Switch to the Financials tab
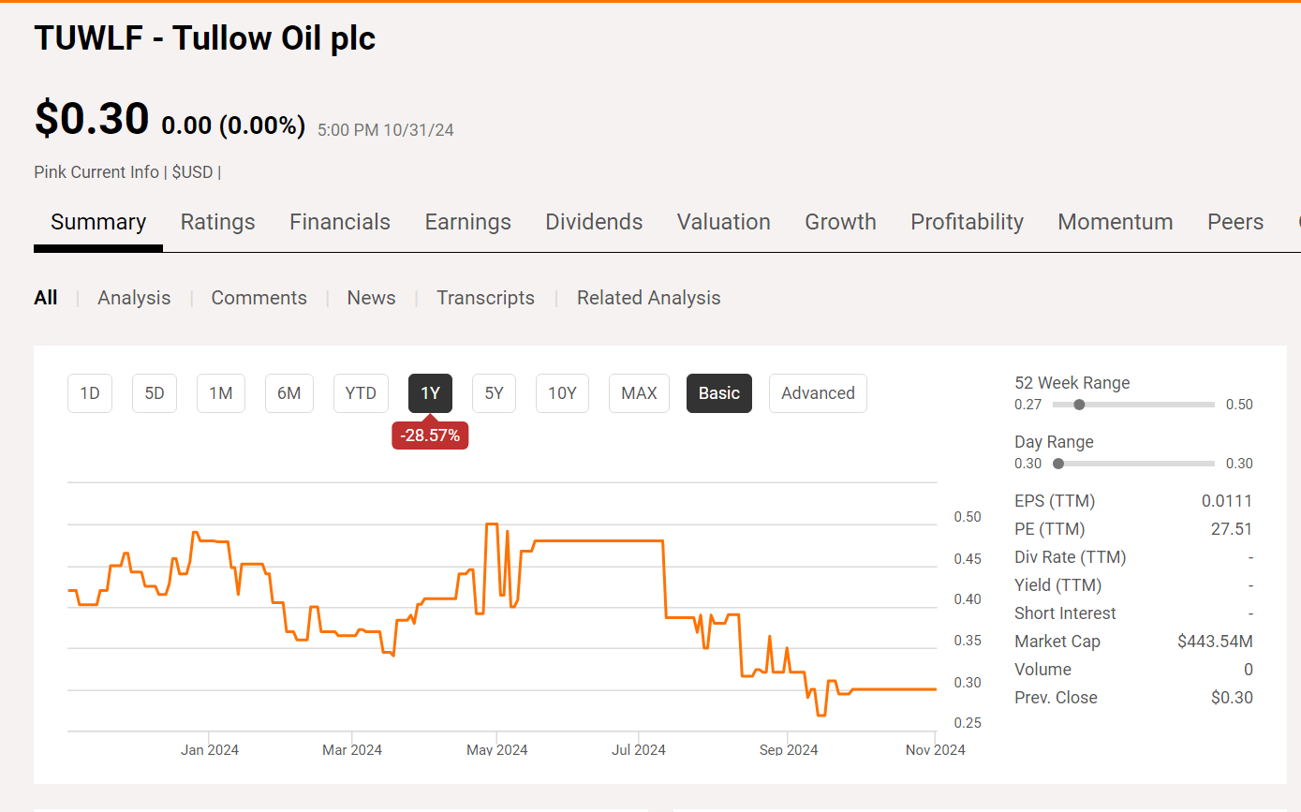Viewport: 1301px width, 812px height. pos(339,222)
